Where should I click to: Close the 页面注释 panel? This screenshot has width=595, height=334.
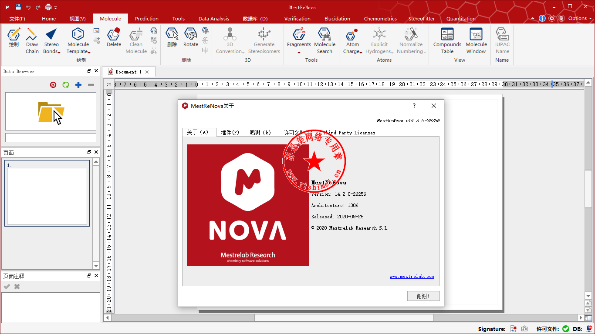pyautogui.click(x=96, y=276)
